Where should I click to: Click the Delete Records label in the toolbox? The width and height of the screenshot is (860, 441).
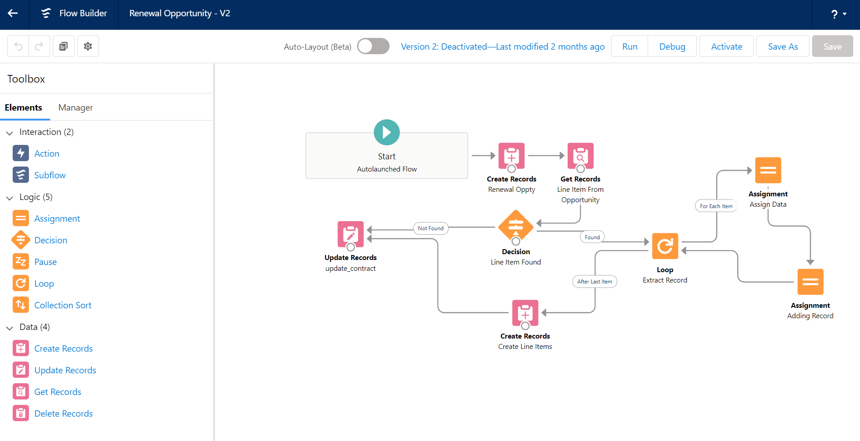(x=63, y=413)
